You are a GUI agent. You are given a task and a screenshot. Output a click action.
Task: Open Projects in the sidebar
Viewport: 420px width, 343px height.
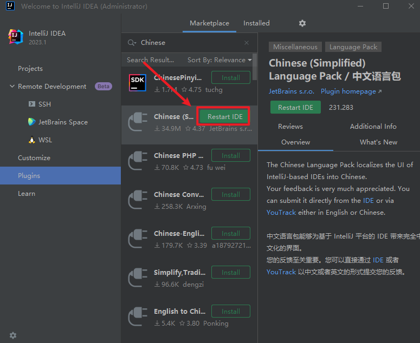tap(30, 69)
